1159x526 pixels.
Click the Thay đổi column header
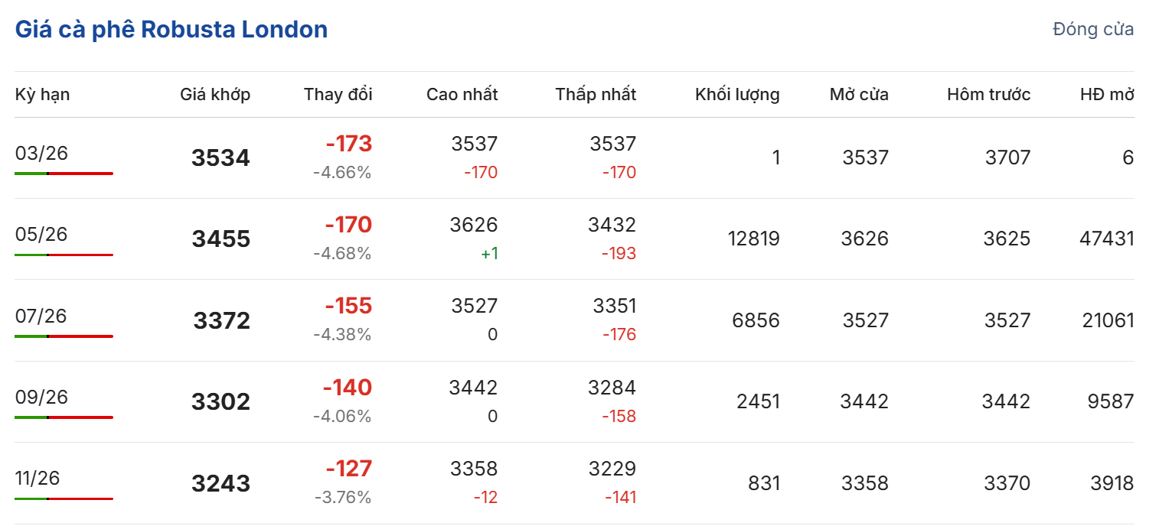pyautogui.click(x=338, y=94)
